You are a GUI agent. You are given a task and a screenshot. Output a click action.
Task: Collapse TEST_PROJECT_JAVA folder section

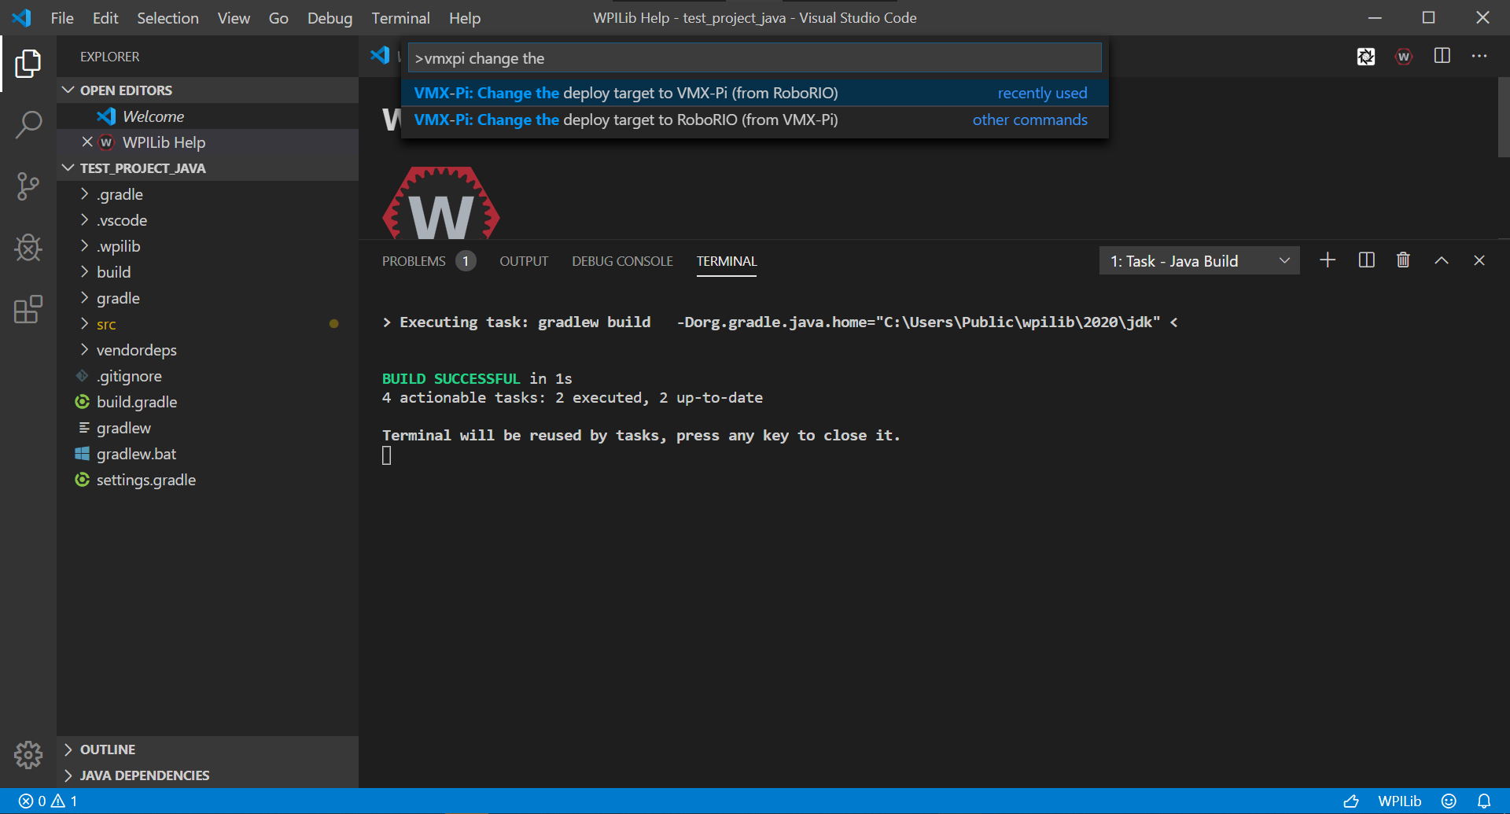pyautogui.click(x=208, y=168)
